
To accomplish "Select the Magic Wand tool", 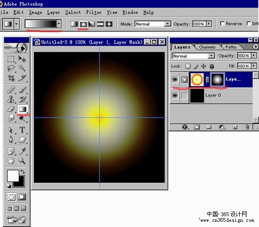I will 22,68.
